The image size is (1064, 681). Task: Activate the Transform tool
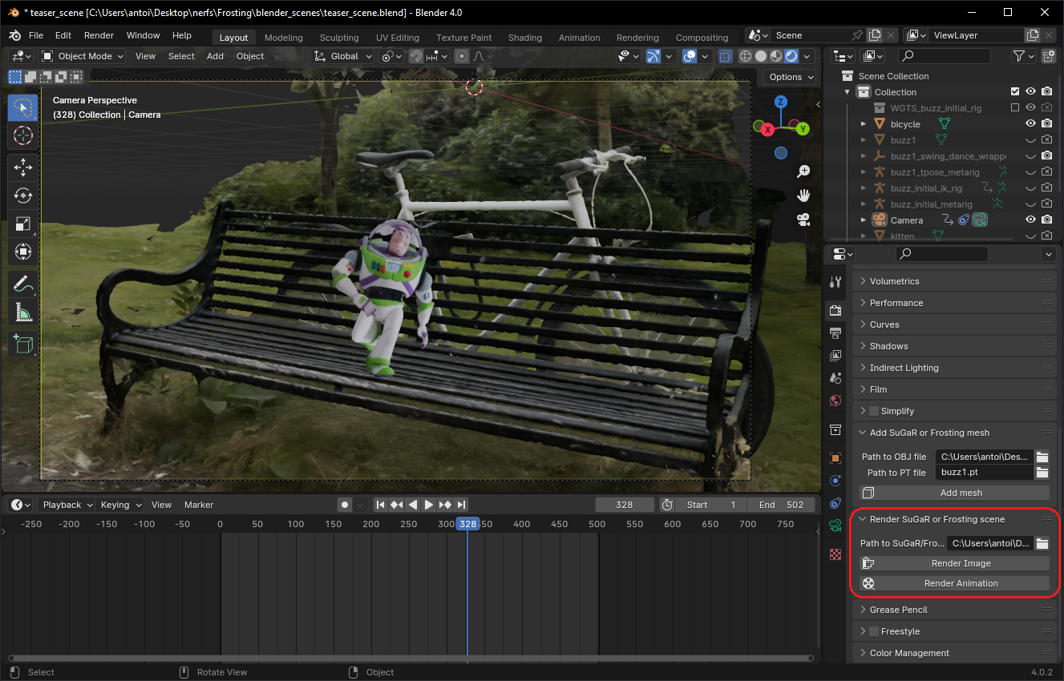pyautogui.click(x=22, y=252)
